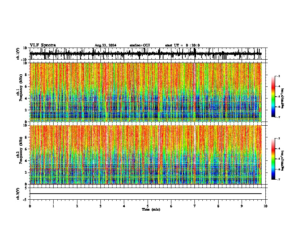The image size is (299, 231).
Task: Click the "-3" label of ch.2 color scale
Action: pyautogui.click(x=279, y=139)
